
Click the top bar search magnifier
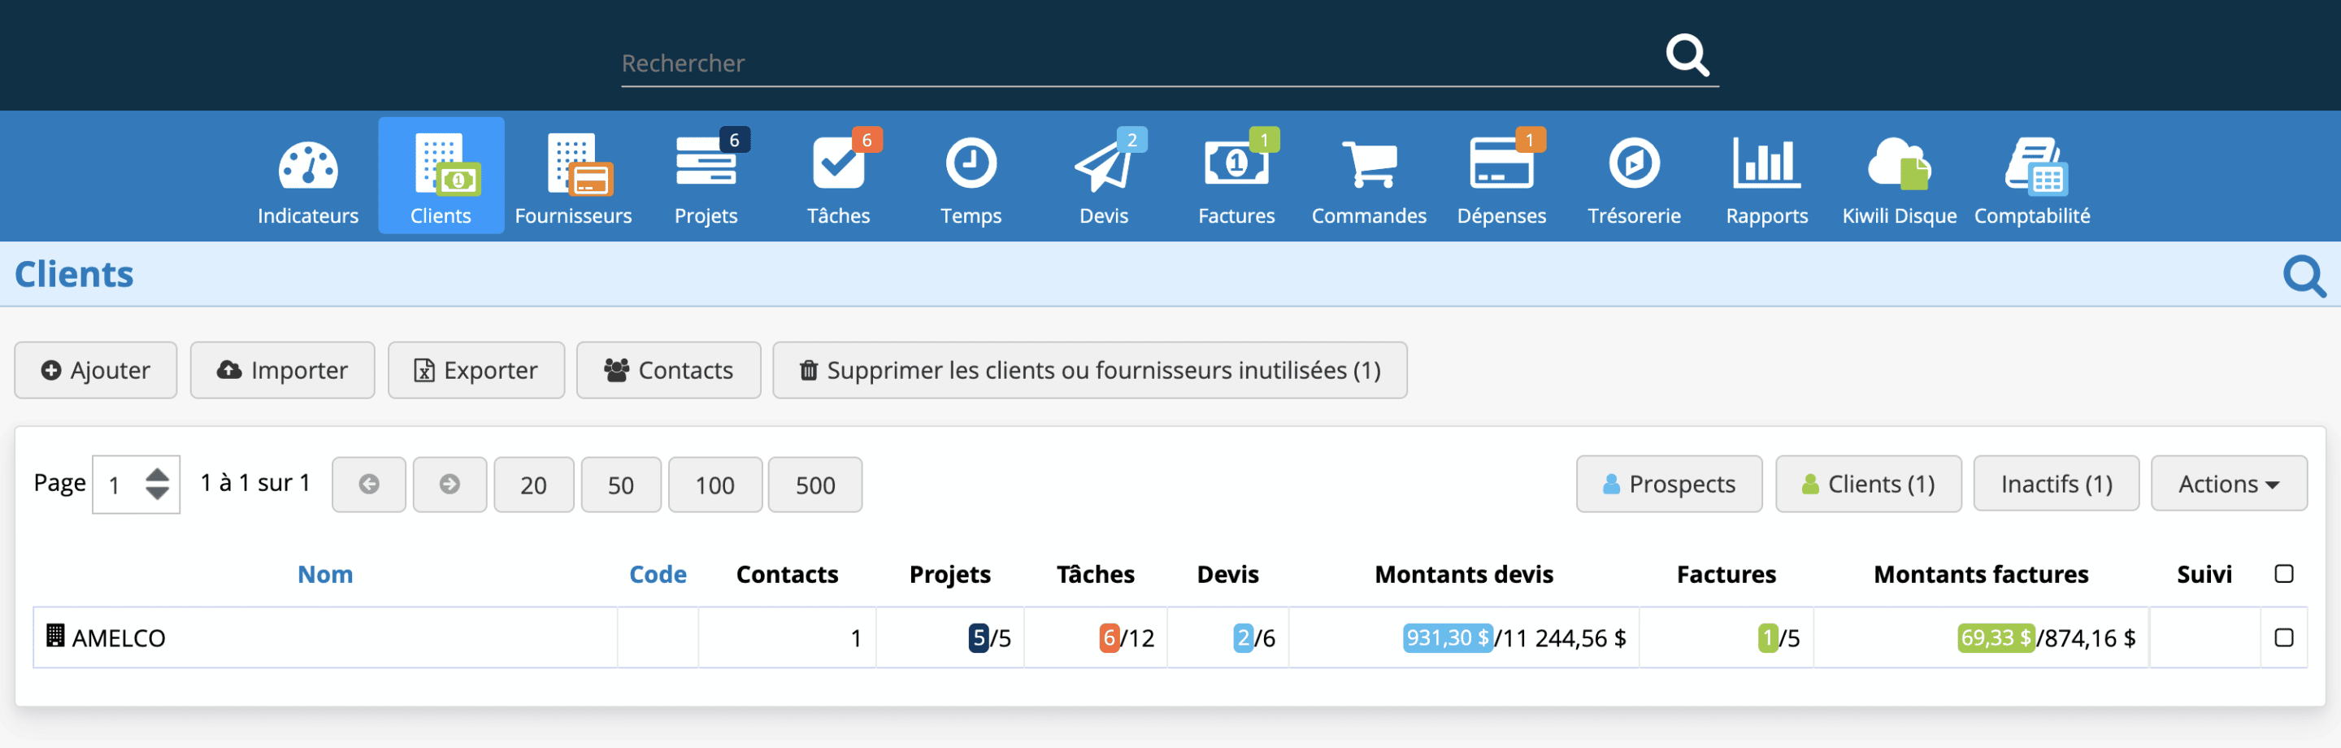(x=1687, y=55)
